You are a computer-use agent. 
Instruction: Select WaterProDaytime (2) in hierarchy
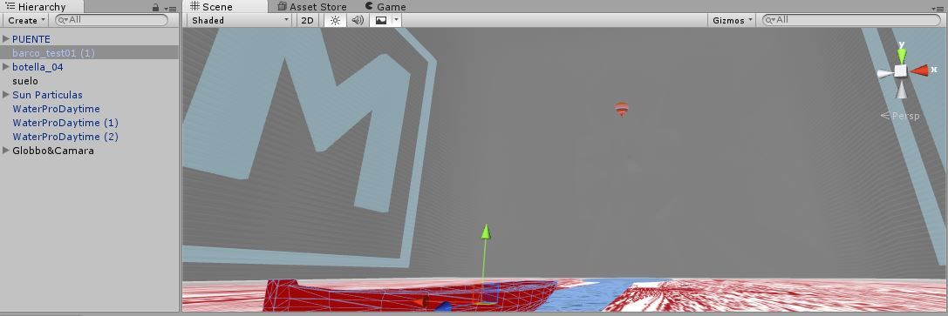(65, 137)
